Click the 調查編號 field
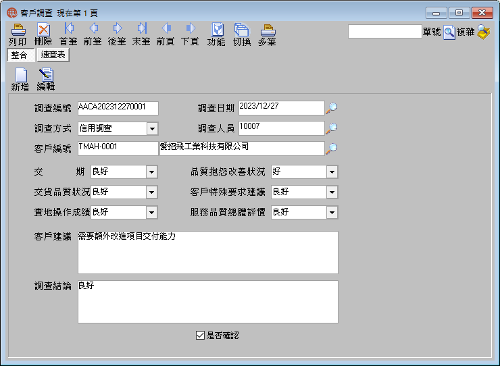The image size is (500, 366). tap(118, 108)
